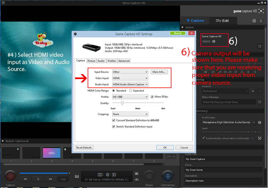Click the app icon in the main title bar
The width and height of the screenshot is (268, 188).
click(3, 3)
